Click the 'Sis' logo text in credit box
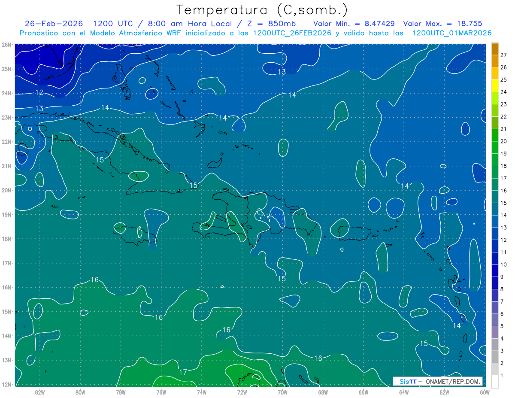The width and height of the screenshot is (515, 398). click(404, 381)
